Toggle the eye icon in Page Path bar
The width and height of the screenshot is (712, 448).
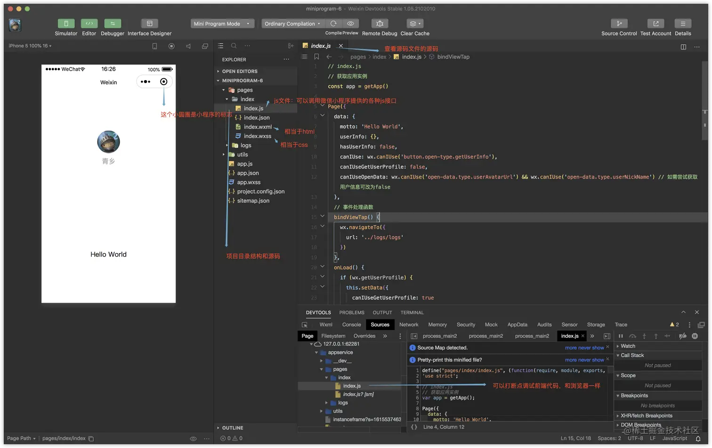point(193,439)
